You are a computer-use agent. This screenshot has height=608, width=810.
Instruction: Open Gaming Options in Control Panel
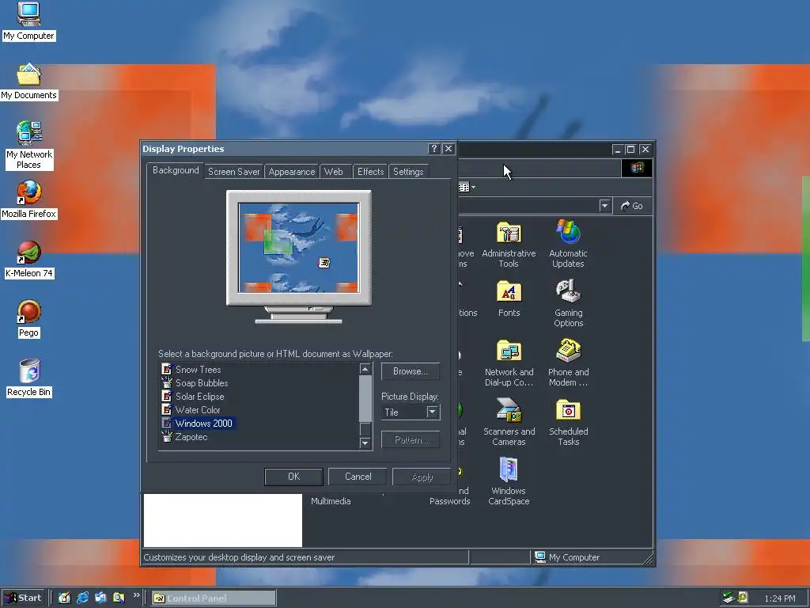click(x=568, y=303)
